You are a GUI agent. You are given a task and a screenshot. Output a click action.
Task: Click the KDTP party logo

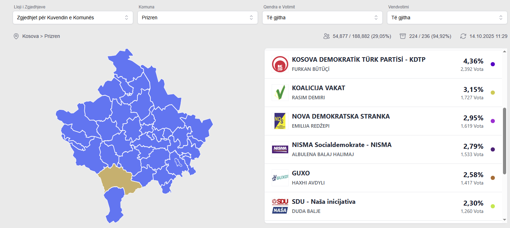(x=280, y=64)
